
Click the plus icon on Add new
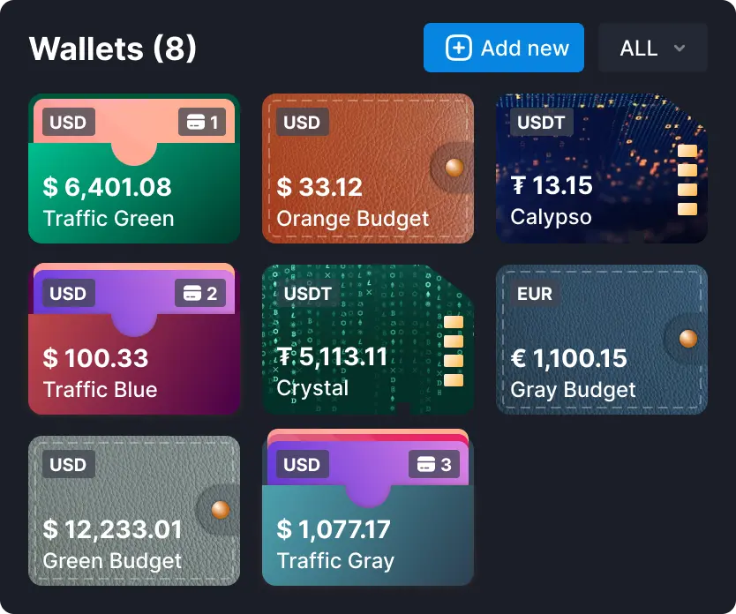(458, 49)
